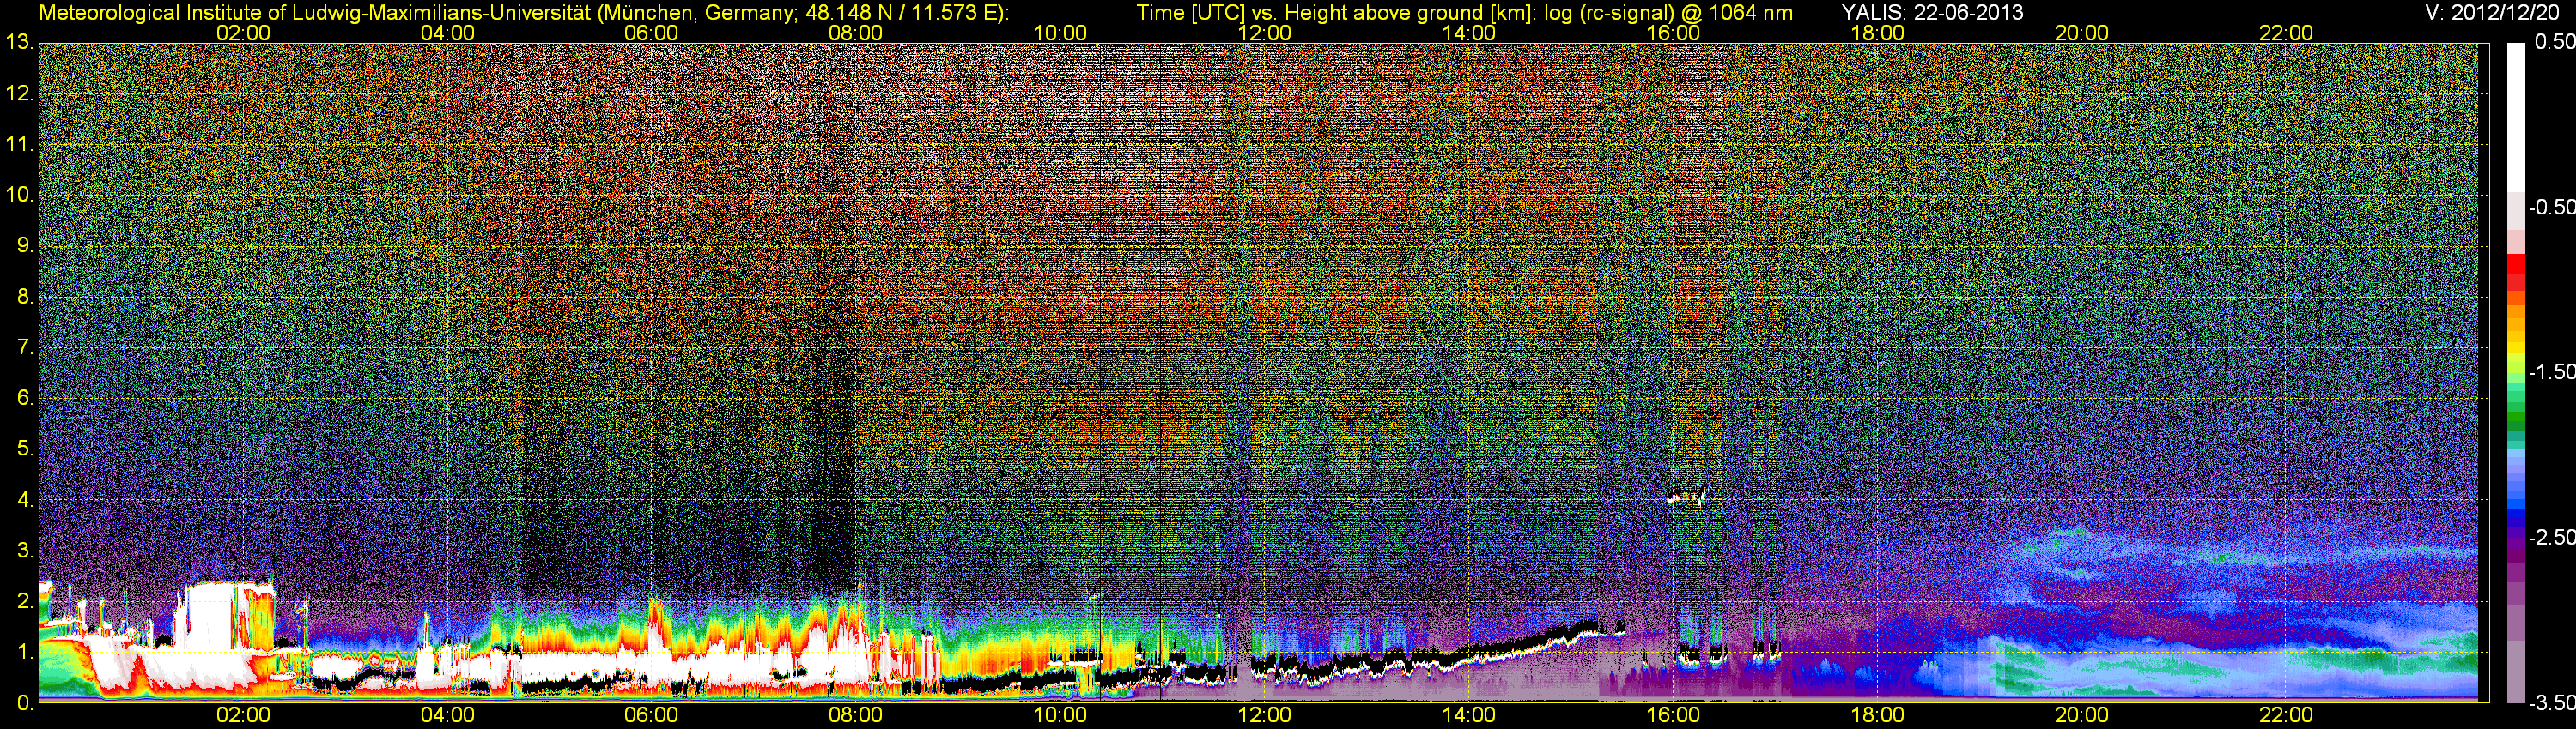Click the 'München, Germany; 48.148 N / 11.573 E' location text

tap(800, 12)
